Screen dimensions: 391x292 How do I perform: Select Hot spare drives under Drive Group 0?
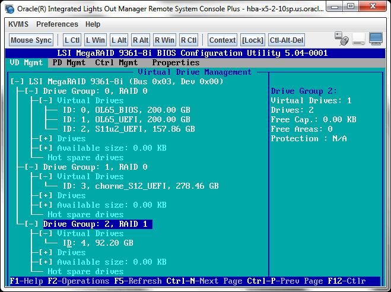[x=85, y=157]
